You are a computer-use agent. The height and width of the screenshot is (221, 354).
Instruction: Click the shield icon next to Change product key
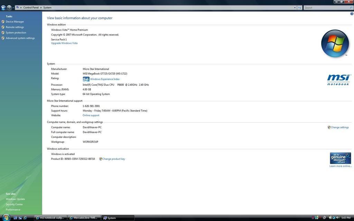tap(101, 159)
